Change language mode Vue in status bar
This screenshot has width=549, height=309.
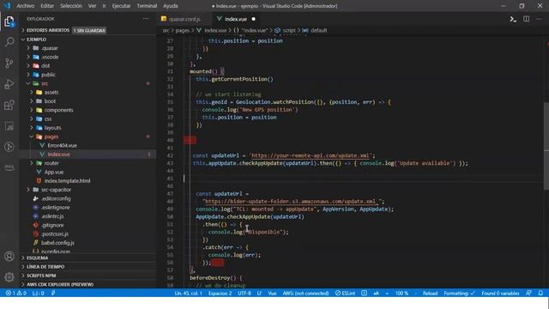tap(272, 294)
